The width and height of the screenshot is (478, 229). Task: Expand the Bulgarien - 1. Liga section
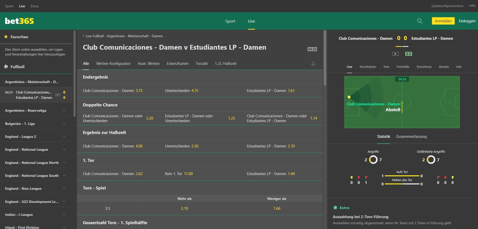pos(64,124)
